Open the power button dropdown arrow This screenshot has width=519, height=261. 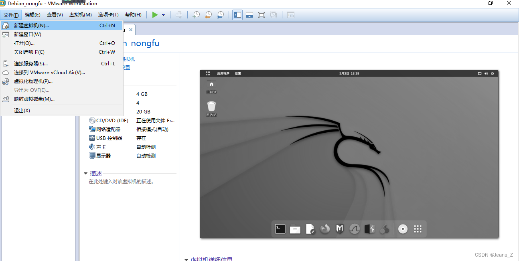click(163, 14)
